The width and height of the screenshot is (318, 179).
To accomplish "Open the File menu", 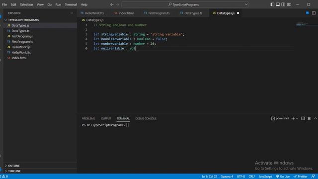I will click(x=4, y=4).
